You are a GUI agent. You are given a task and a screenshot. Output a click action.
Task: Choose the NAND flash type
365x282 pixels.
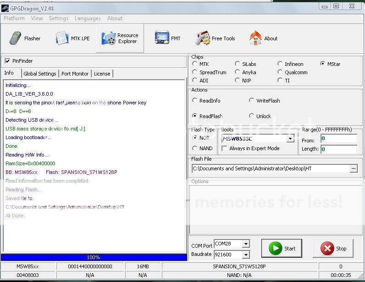coord(195,148)
